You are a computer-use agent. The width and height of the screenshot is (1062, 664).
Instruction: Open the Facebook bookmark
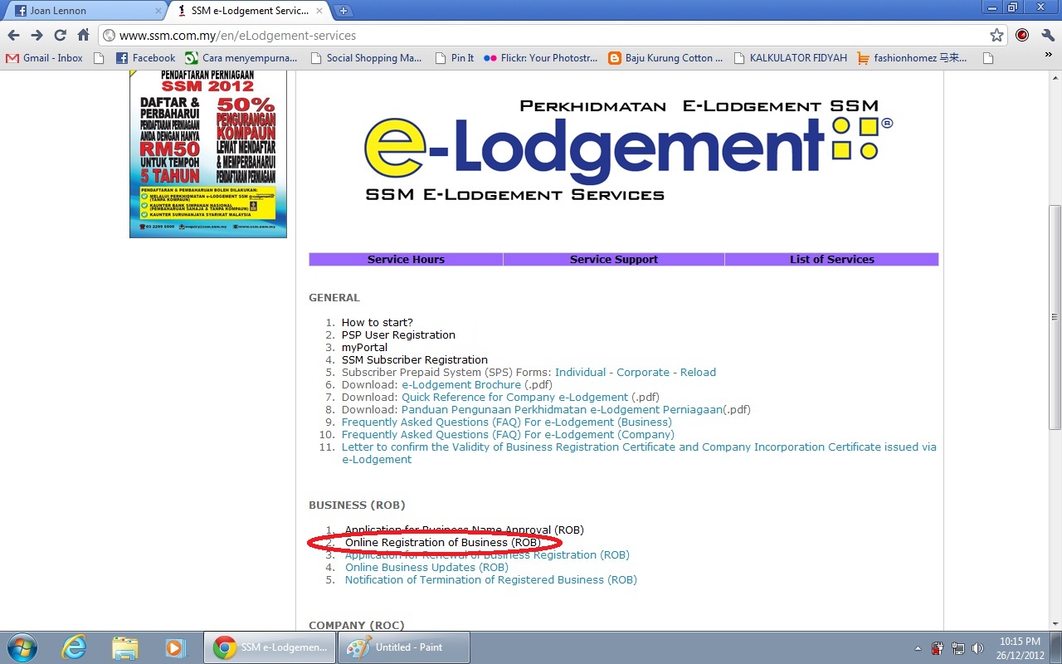point(145,58)
